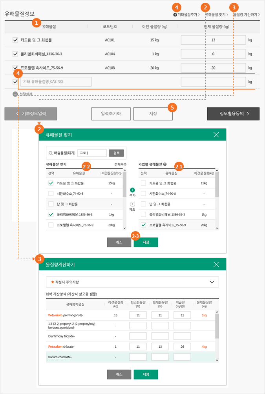
Task: Open 기타물질추가 link
Action: [x=188, y=15]
